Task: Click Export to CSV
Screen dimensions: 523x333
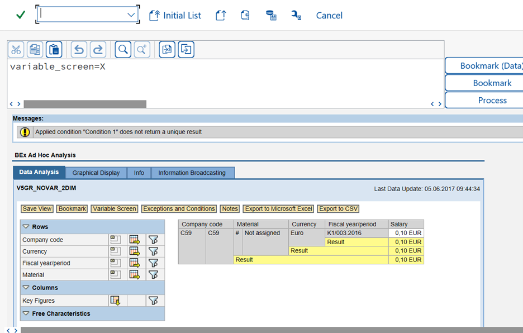Action: (x=338, y=209)
